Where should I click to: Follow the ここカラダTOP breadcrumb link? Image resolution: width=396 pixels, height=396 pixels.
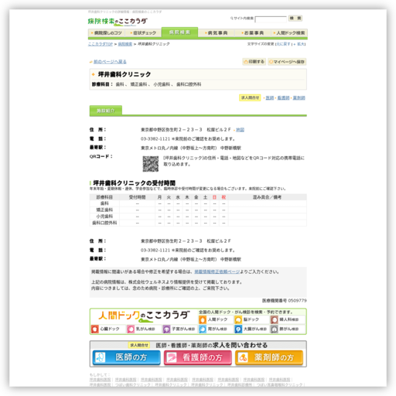pyautogui.click(x=101, y=44)
